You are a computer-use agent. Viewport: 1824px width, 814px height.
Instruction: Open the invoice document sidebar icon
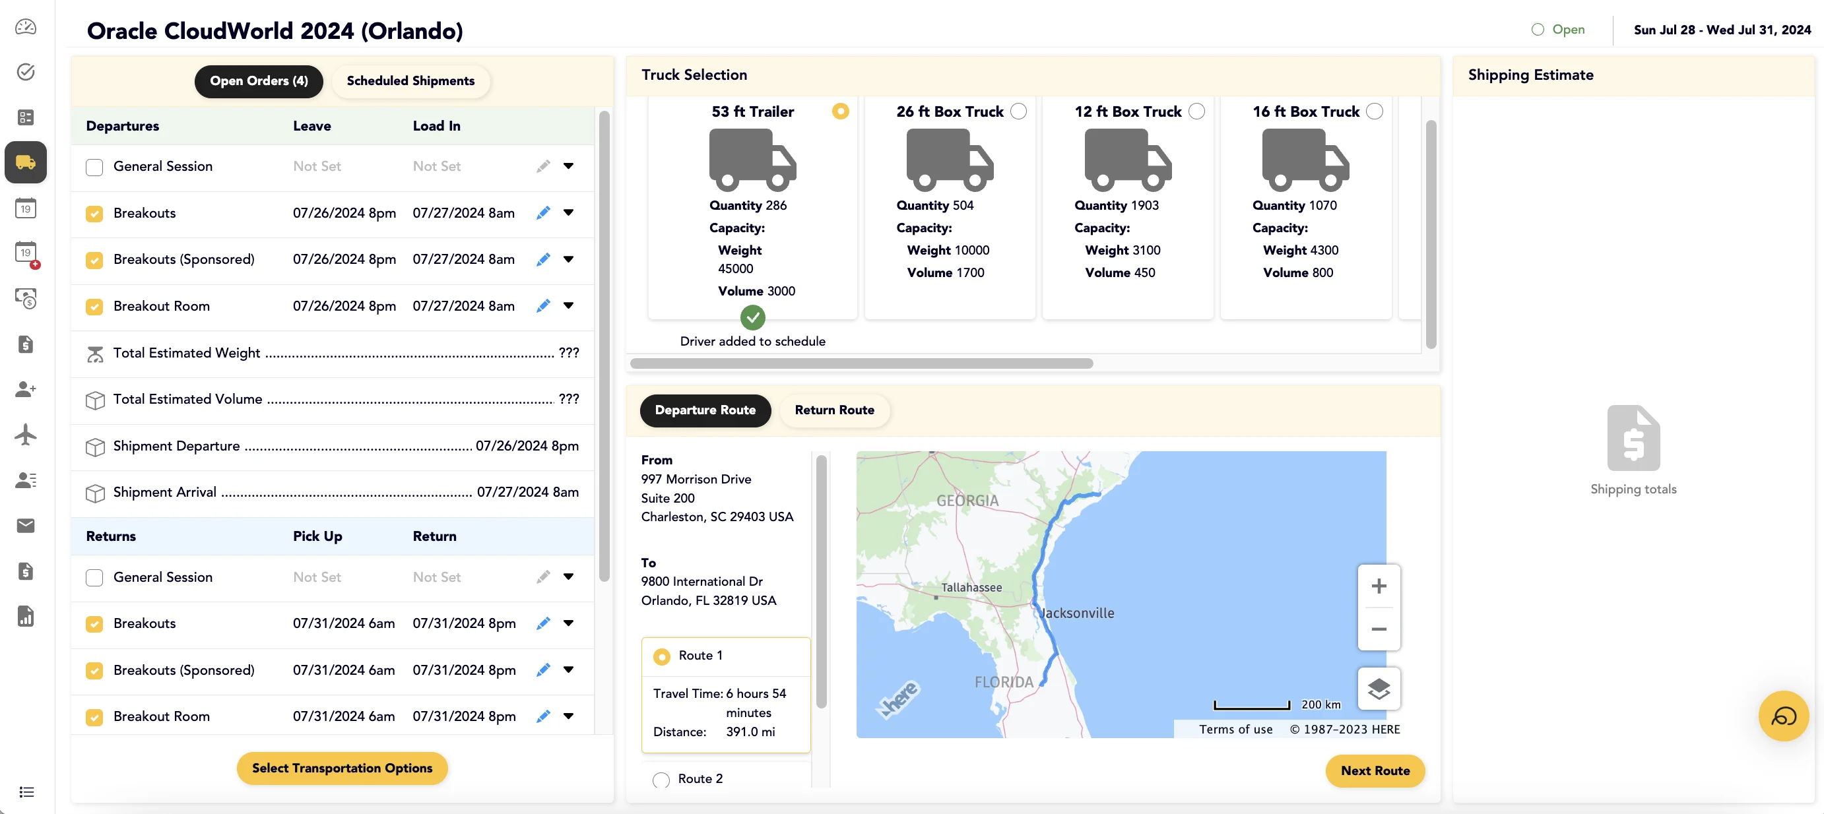[x=26, y=345]
